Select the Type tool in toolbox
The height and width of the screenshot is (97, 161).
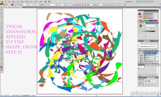tap(2, 18)
